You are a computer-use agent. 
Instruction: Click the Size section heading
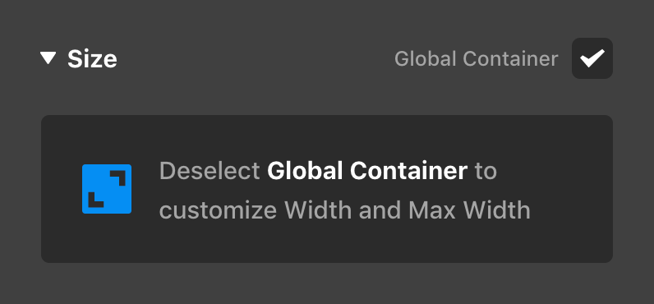click(x=92, y=59)
